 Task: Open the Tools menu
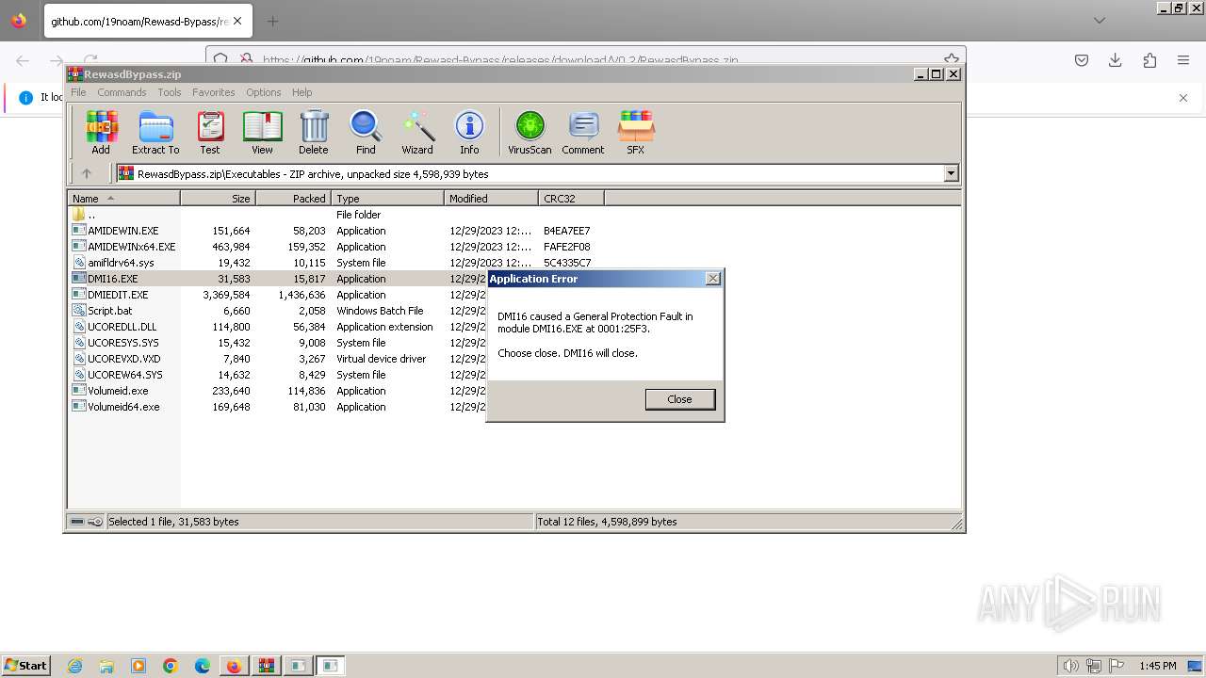pyautogui.click(x=170, y=92)
